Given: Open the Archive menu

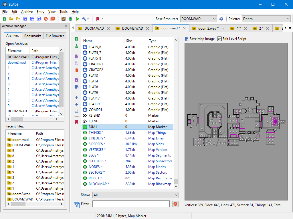Looking at the screenshot, I should (x=27, y=12).
